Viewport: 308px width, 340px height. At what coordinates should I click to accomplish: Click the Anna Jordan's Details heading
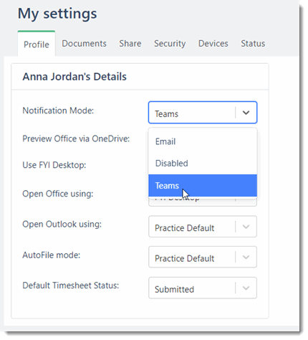point(74,77)
